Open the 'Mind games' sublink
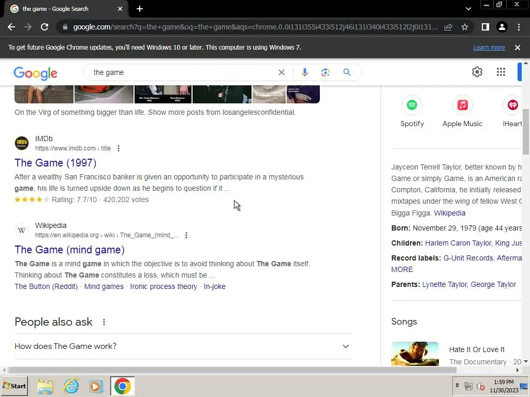 (104, 286)
